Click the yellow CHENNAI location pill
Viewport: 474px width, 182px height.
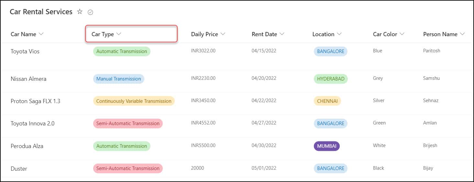coord(327,101)
